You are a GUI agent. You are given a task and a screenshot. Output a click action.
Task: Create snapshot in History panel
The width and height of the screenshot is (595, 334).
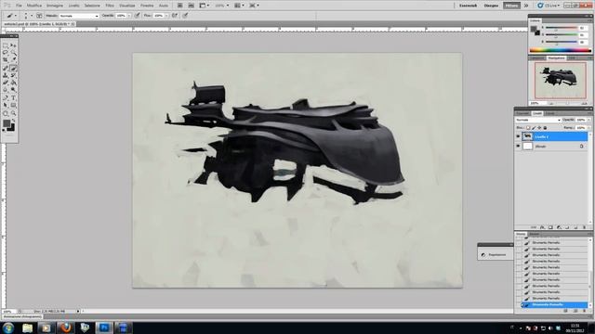575,311
